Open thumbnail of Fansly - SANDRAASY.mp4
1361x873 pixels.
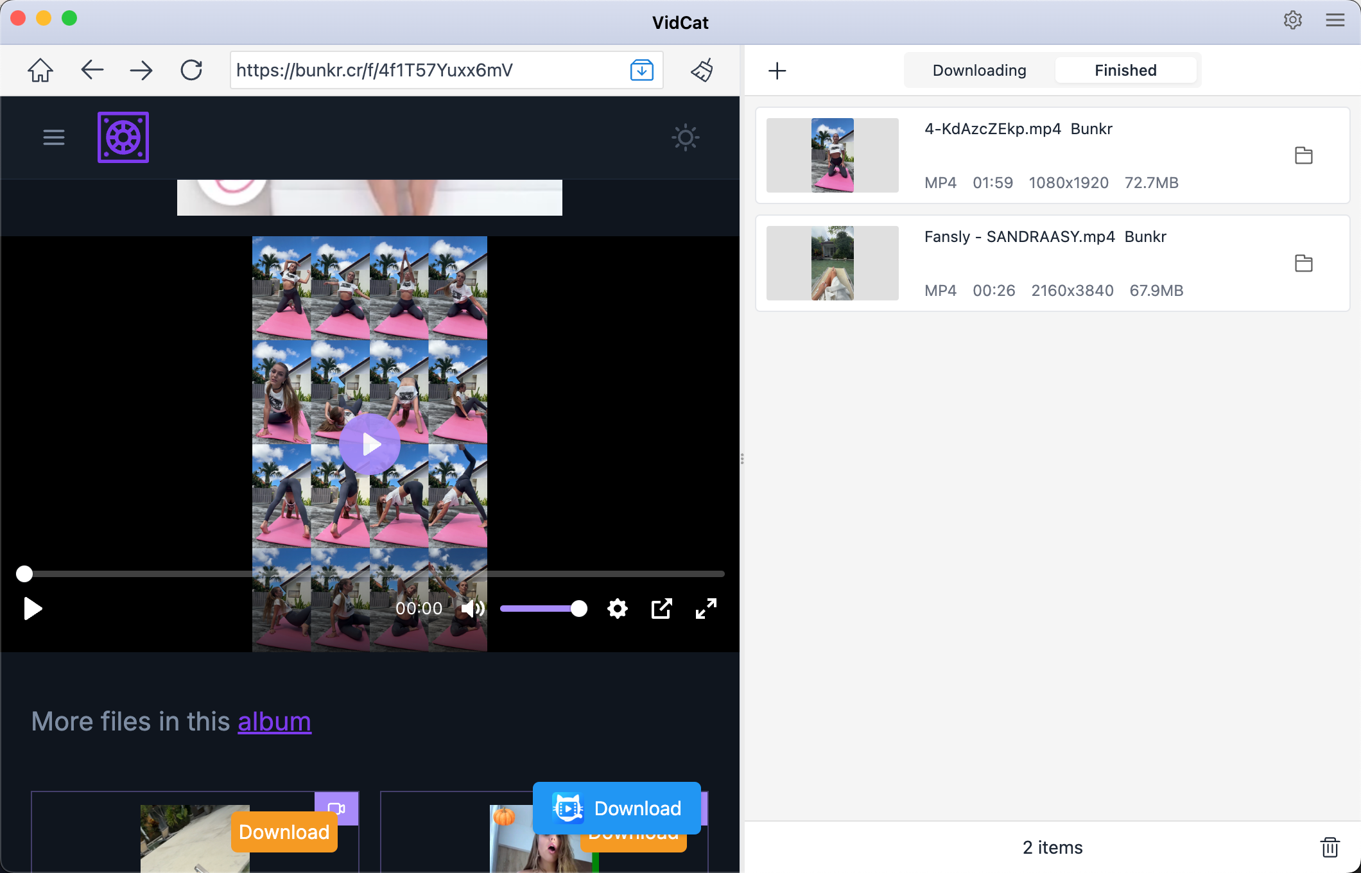tap(833, 263)
